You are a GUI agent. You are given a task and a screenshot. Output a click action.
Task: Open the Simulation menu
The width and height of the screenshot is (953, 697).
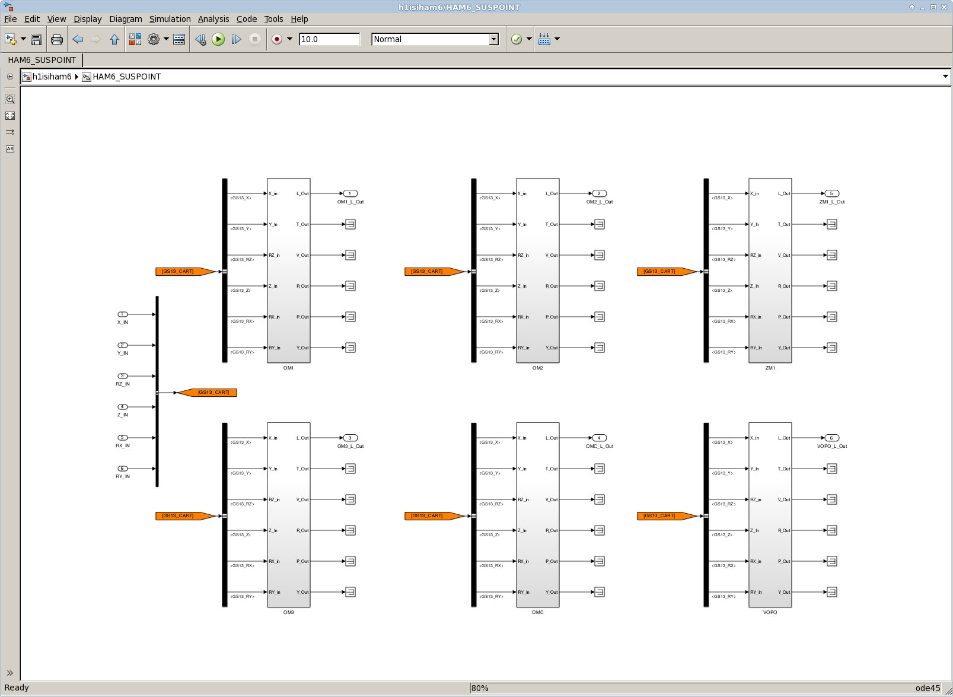[170, 19]
